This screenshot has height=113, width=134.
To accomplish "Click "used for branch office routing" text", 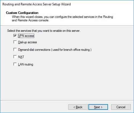I will 71,50.
